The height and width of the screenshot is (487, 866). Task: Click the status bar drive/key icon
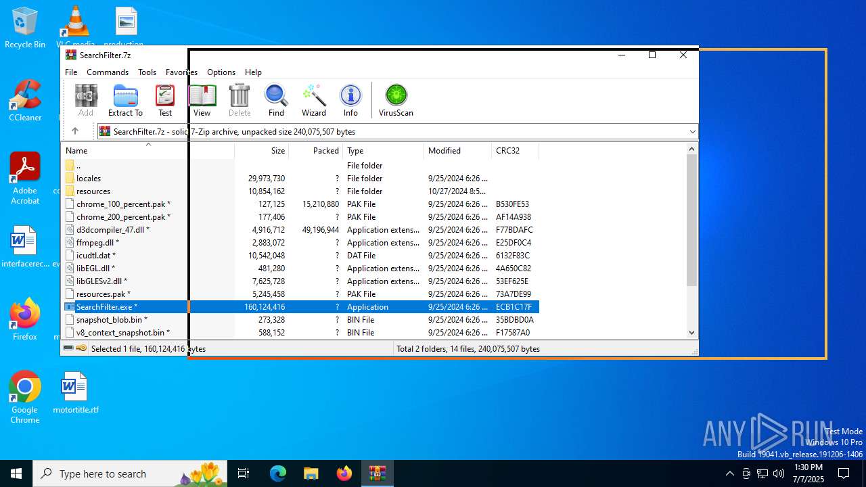(x=75, y=348)
